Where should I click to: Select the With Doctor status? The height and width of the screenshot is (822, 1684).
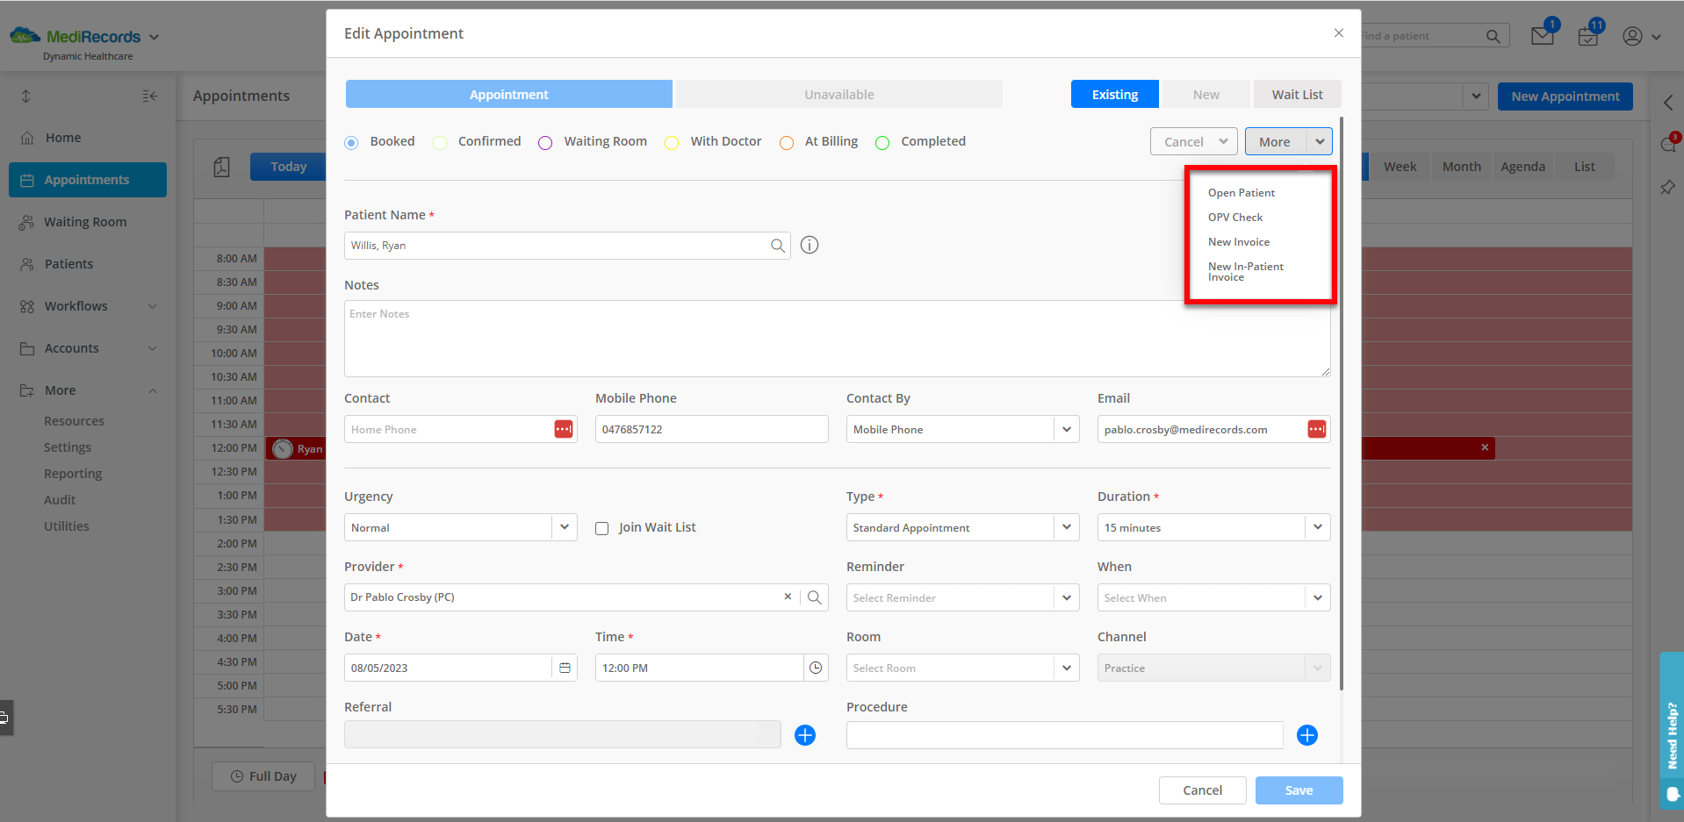(x=672, y=142)
